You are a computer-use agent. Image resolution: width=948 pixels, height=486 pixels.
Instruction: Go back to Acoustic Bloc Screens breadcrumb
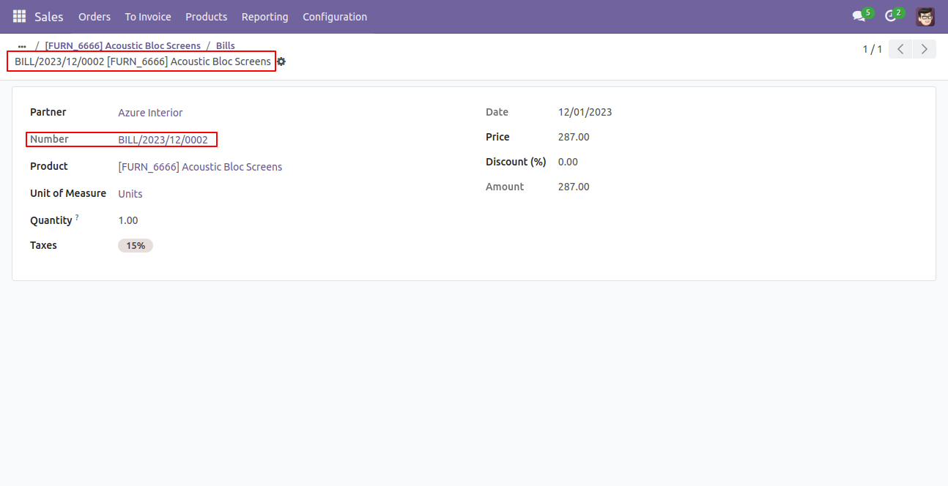click(122, 45)
